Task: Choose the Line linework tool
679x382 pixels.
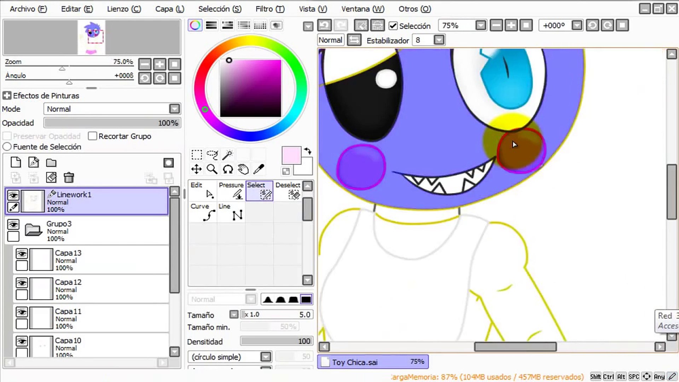Action: coord(231,212)
